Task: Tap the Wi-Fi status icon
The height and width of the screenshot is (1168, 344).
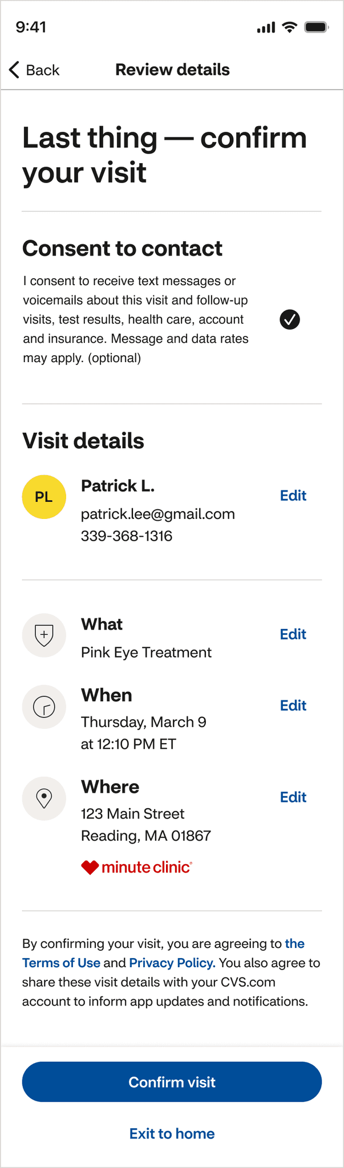Action: click(x=290, y=27)
